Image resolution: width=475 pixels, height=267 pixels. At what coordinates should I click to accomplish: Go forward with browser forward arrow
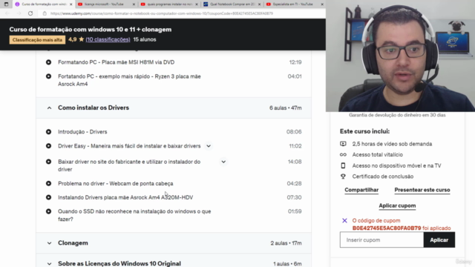(x=19, y=13)
